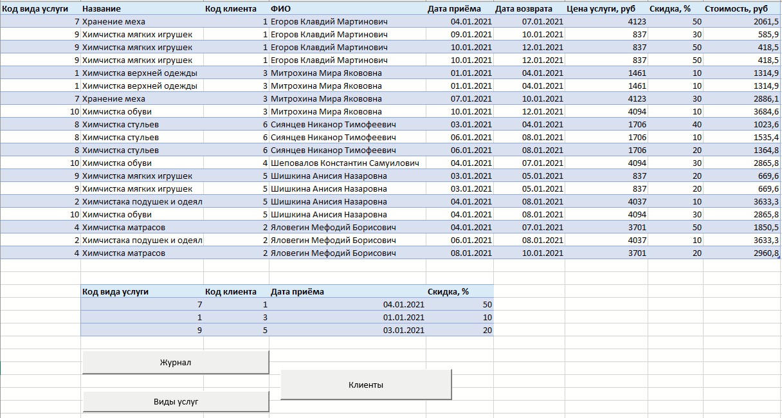Viewport: 782px width, 418px height.
Task: Select price 4094 in Шеповалов's row
Action: pos(606,163)
